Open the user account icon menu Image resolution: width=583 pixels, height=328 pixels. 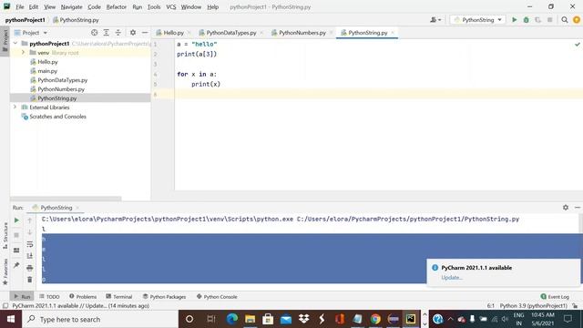coord(435,20)
